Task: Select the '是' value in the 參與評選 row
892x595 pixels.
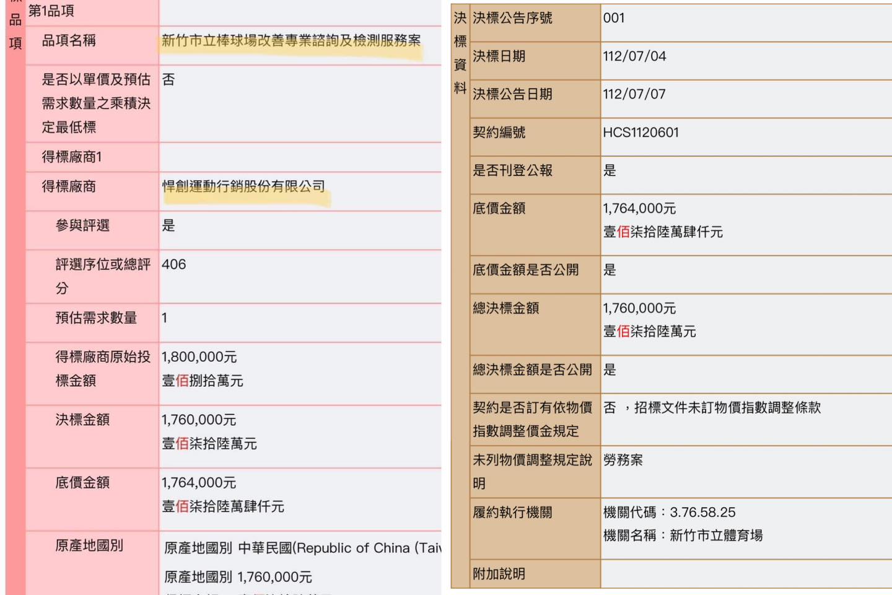Action: point(168,225)
